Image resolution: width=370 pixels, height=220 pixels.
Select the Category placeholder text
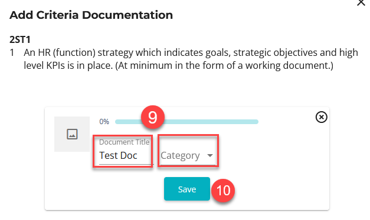(180, 156)
